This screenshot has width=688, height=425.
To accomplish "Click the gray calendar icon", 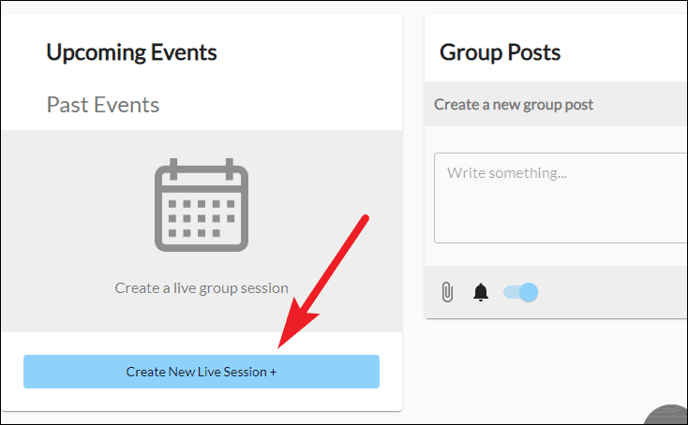I will tap(202, 205).
